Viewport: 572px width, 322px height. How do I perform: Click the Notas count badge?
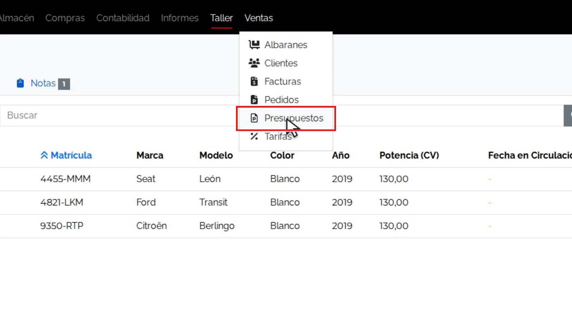(x=64, y=84)
